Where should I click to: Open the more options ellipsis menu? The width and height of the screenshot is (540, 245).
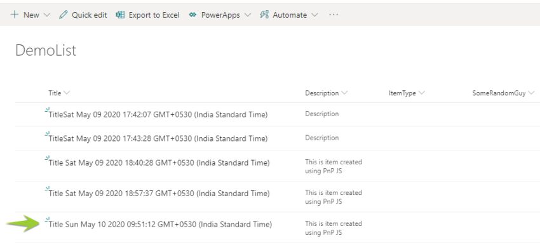coord(334,15)
